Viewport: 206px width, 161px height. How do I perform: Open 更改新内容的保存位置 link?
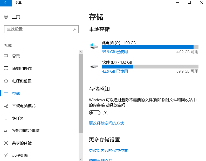click(x=108, y=150)
